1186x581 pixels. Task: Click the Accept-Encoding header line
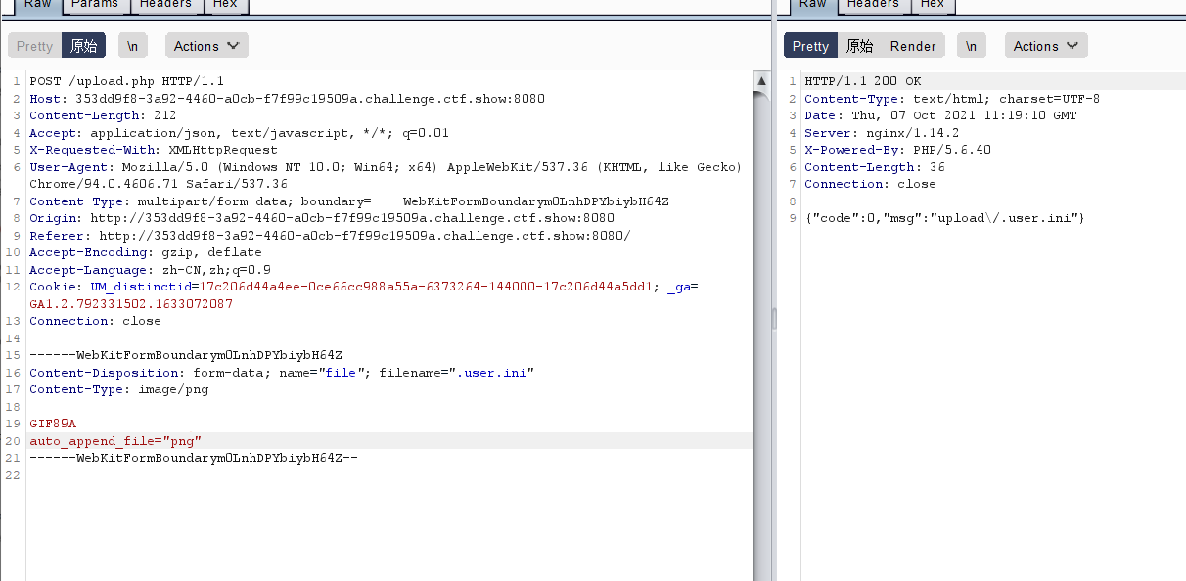[x=145, y=252]
